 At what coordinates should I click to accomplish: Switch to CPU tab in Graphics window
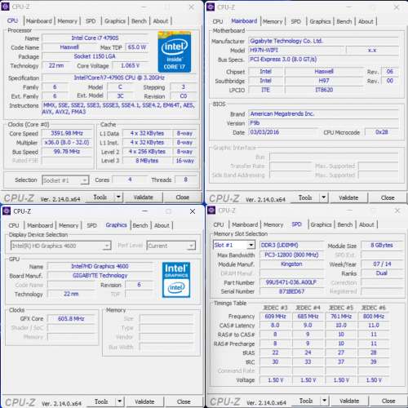14,225
